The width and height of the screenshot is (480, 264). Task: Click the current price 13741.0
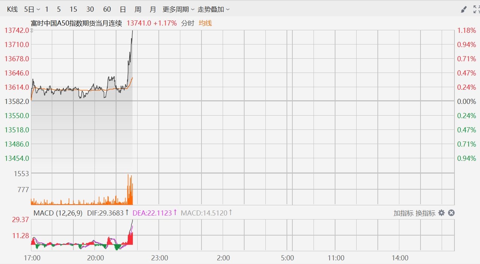(139, 23)
